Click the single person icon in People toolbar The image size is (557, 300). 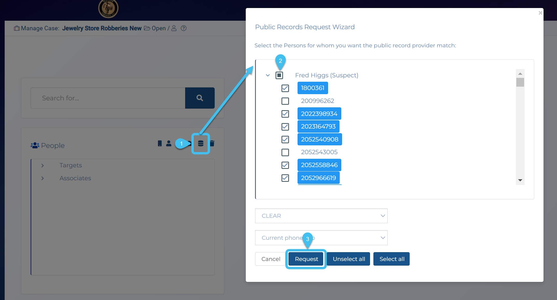169,143
